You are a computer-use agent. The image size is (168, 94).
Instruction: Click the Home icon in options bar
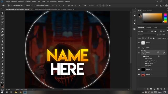[x=3, y=5]
